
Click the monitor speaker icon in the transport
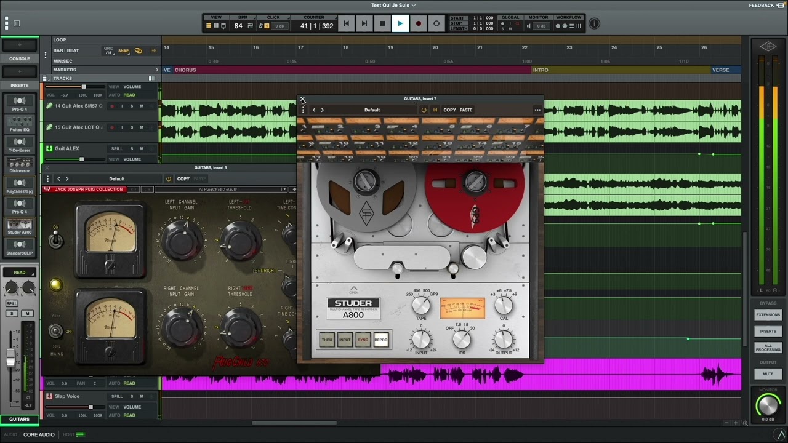tap(529, 26)
